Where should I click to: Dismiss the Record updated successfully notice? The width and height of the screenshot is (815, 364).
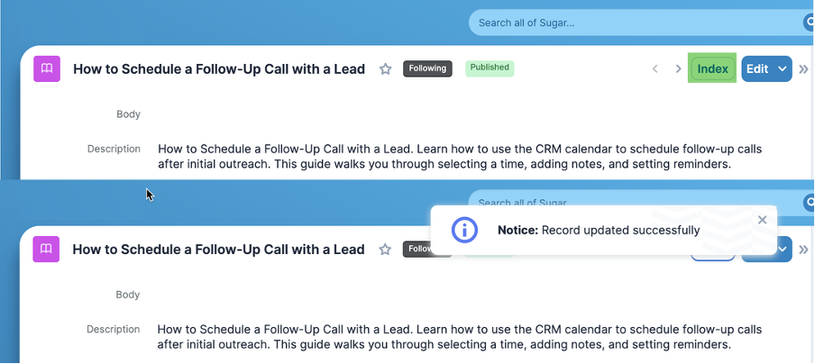coord(762,220)
